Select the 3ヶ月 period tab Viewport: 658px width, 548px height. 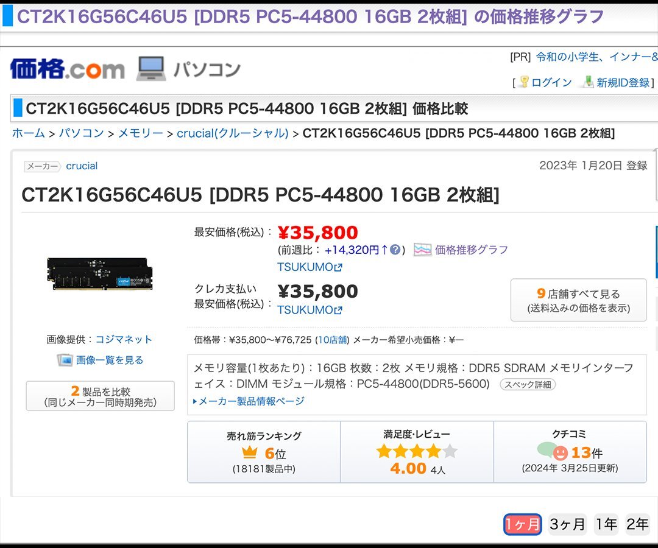click(x=567, y=524)
